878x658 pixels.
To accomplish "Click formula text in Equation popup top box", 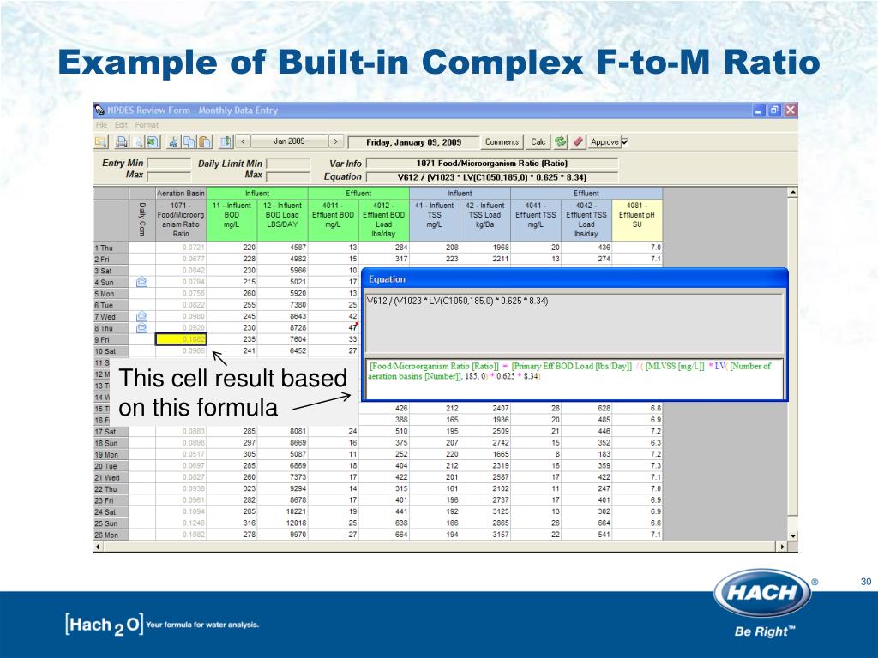I will click(x=458, y=301).
